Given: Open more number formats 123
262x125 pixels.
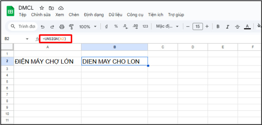Looking at the screenshot, I should click(145, 27).
